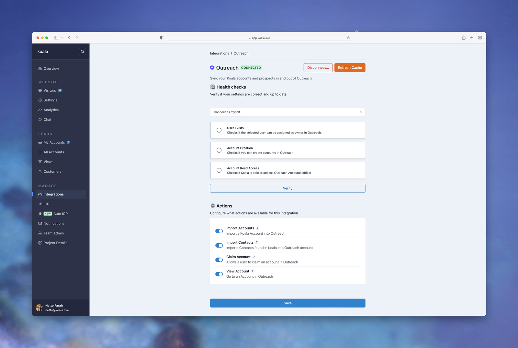518x348 pixels.
Task: Go to Team Admin in sidebar
Action: pyautogui.click(x=54, y=233)
